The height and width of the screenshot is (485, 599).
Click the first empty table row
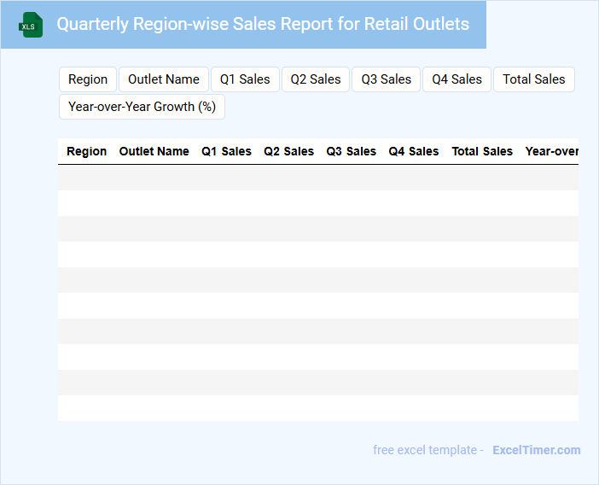[317, 178]
